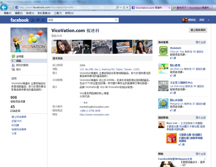The height and width of the screenshot is (167, 216).
Task: Focus the Facebook search field
Action: pyautogui.click(x=81, y=20)
